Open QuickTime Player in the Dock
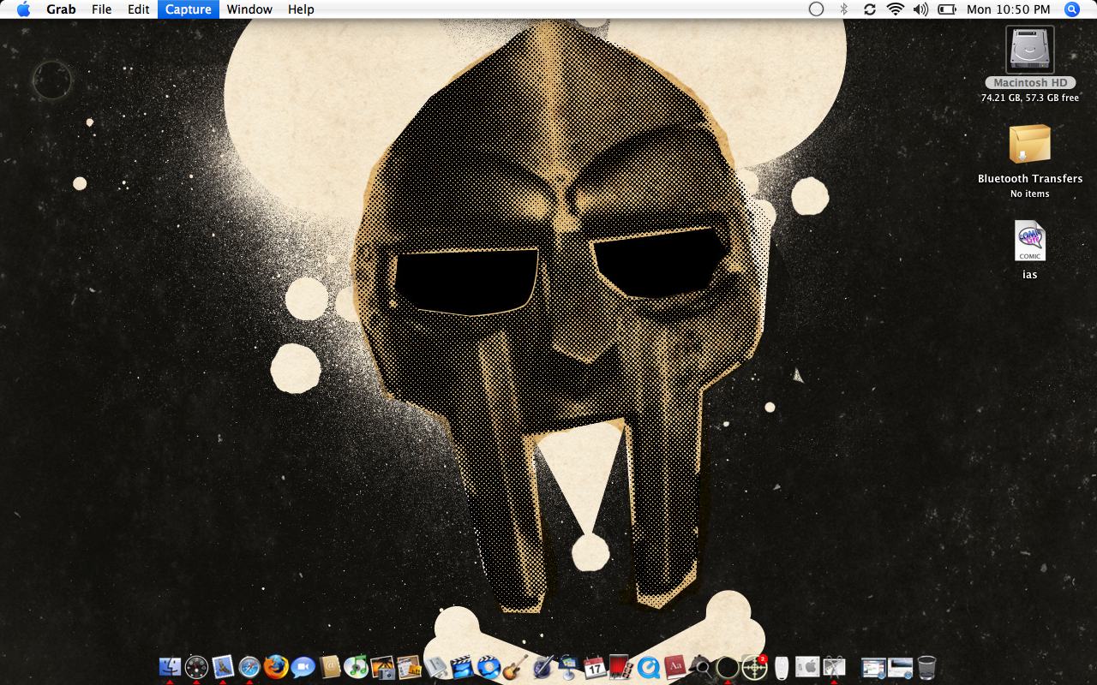This screenshot has height=685, width=1097. 647,667
